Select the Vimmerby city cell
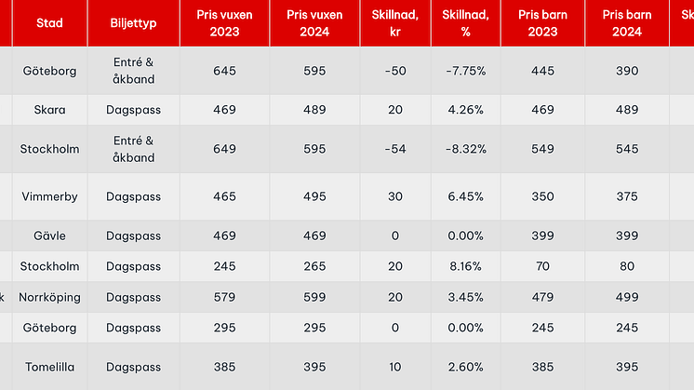 tap(50, 196)
